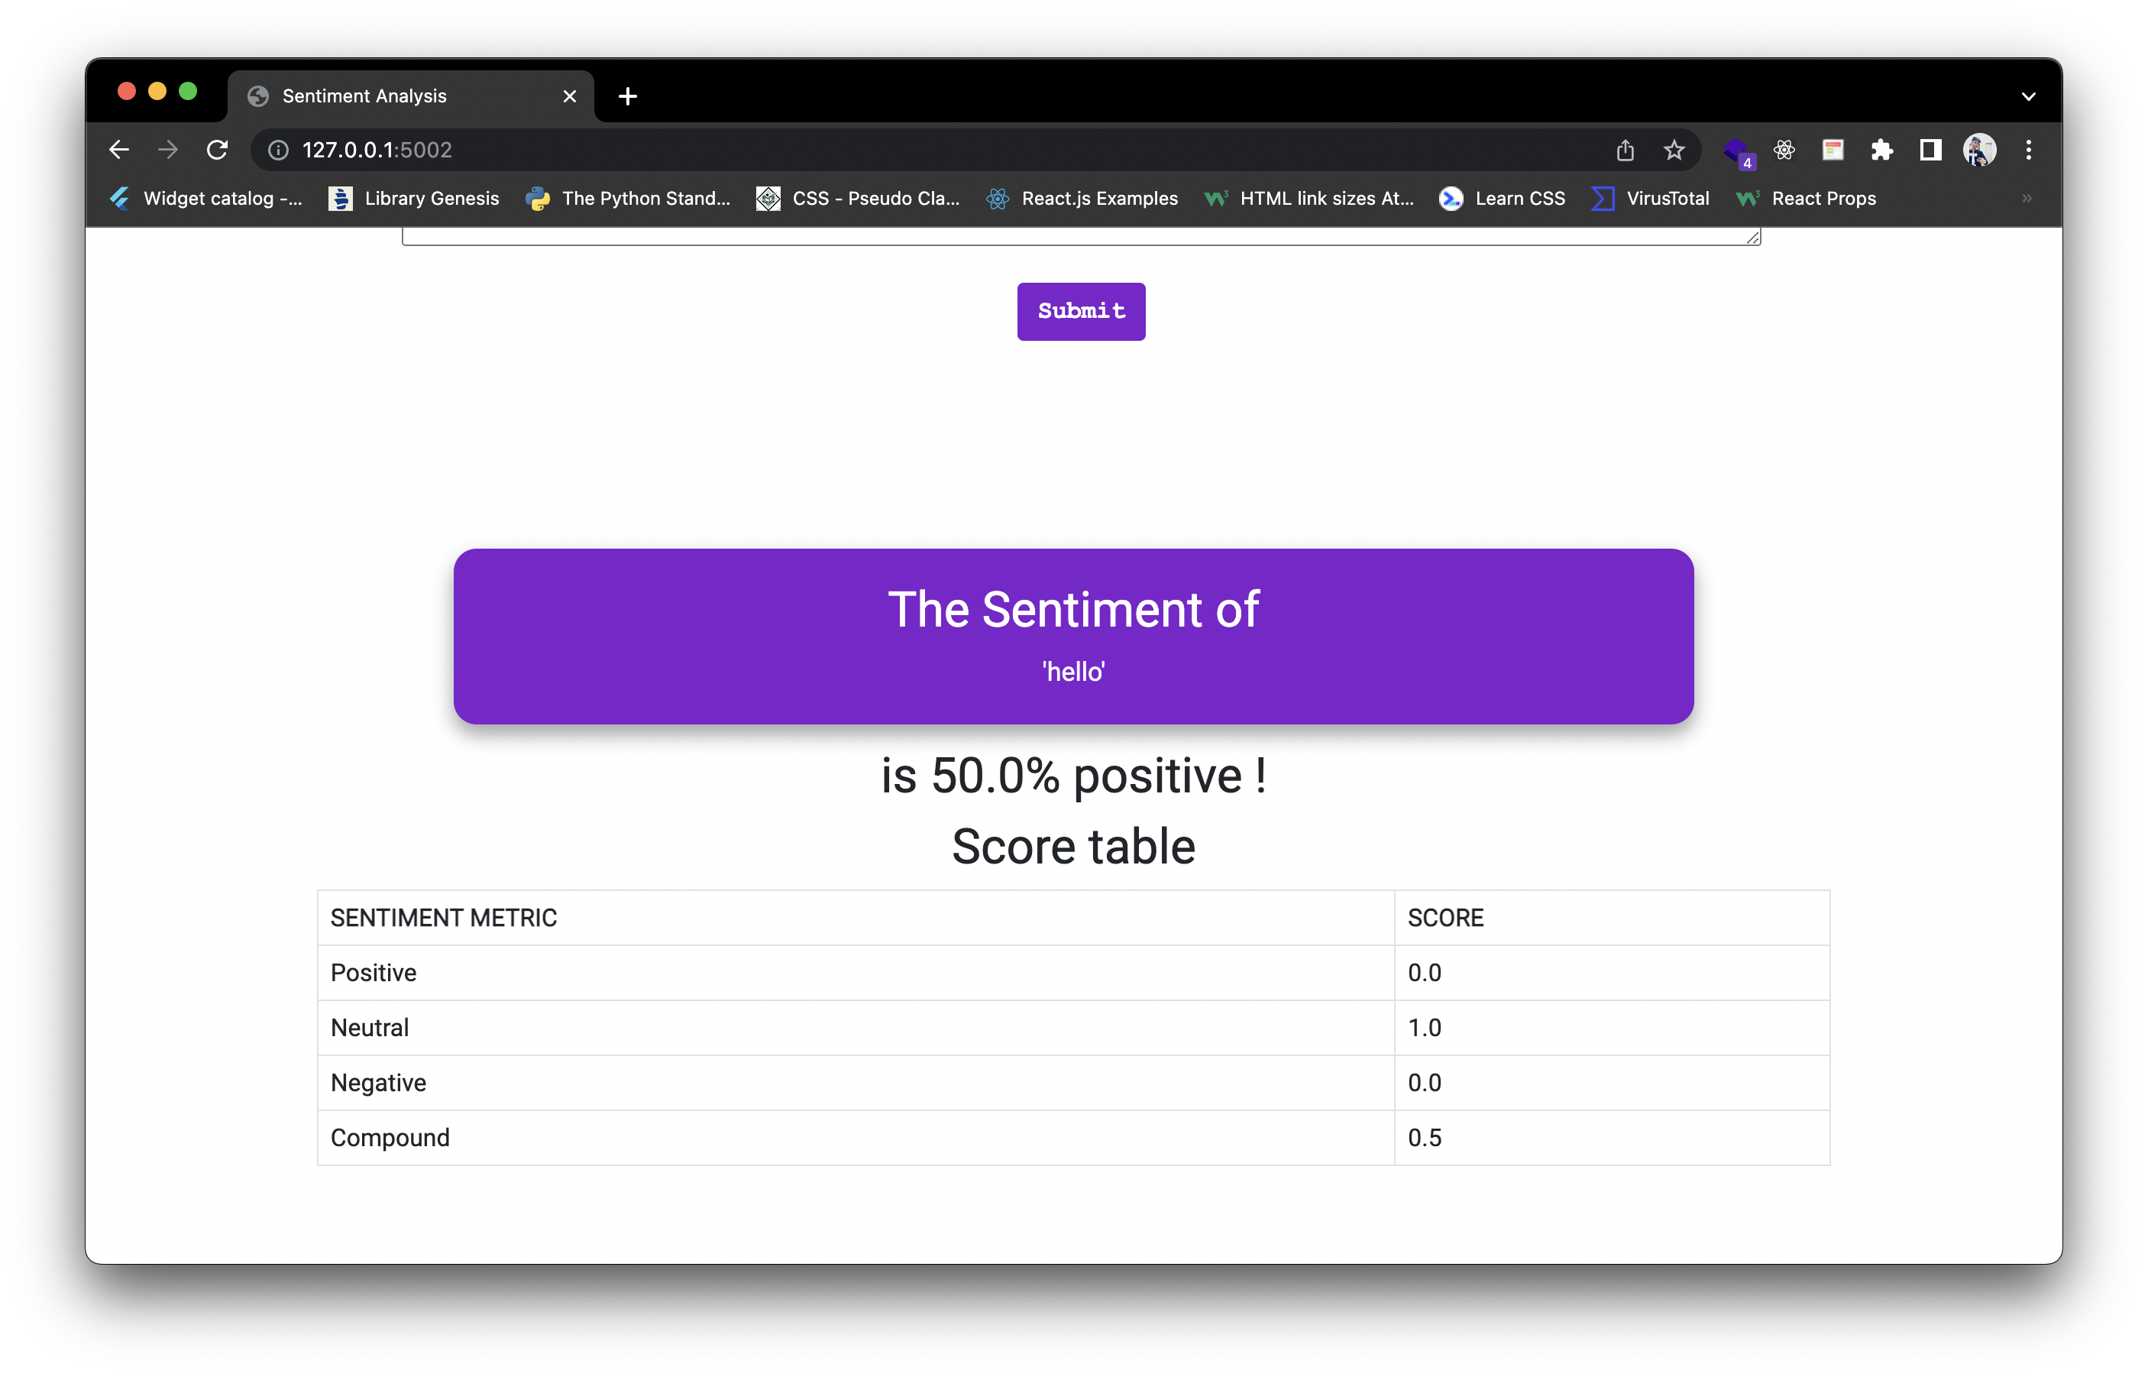Image resolution: width=2148 pixels, height=1377 pixels.
Task: Toggle the browser side panel
Action: tap(1930, 151)
